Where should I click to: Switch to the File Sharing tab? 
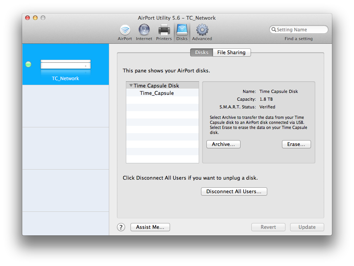click(231, 52)
